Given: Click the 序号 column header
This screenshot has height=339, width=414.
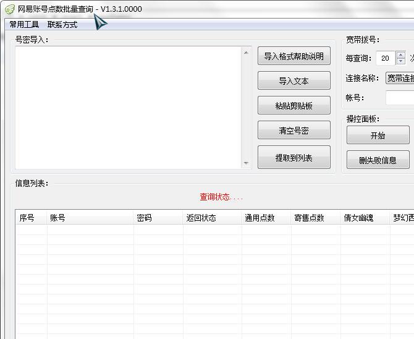Looking at the screenshot, I should [x=31, y=218].
